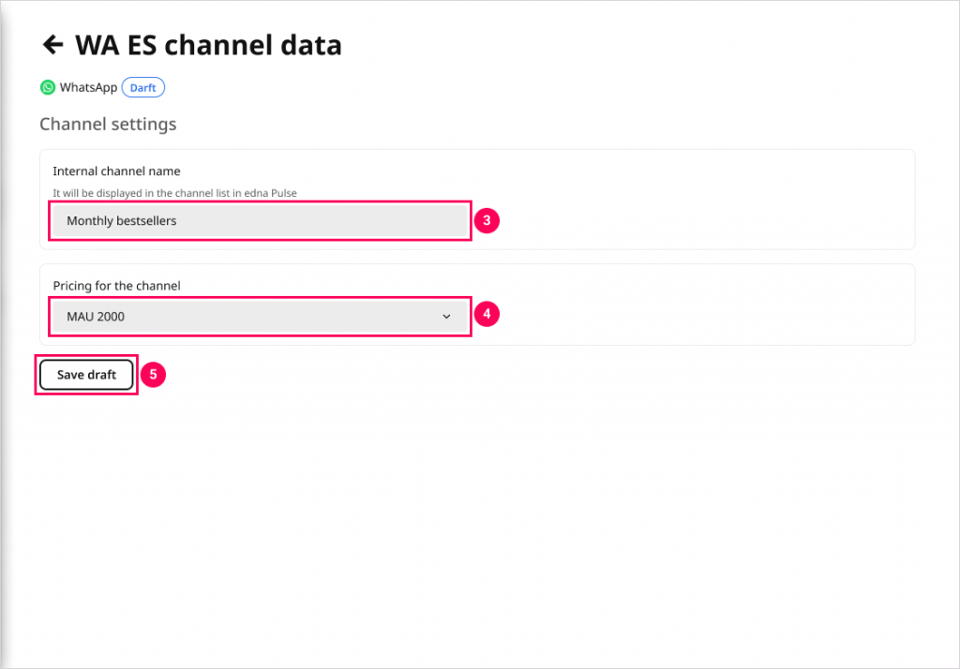The height and width of the screenshot is (669, 960).
Task: Click the green WhatsApp logo icon
Action: 48,87
